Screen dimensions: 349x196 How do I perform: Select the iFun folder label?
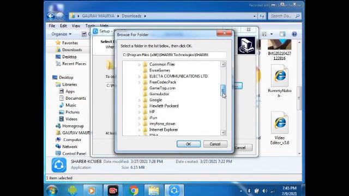coord(153,118)
